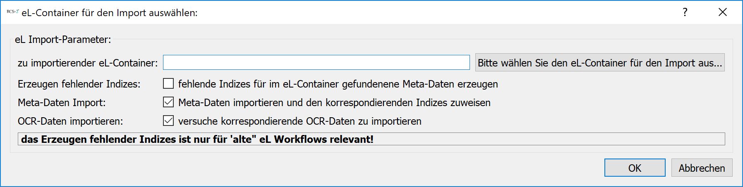
Task: Open the eL-Container browse dialog button
Action: 600,63
